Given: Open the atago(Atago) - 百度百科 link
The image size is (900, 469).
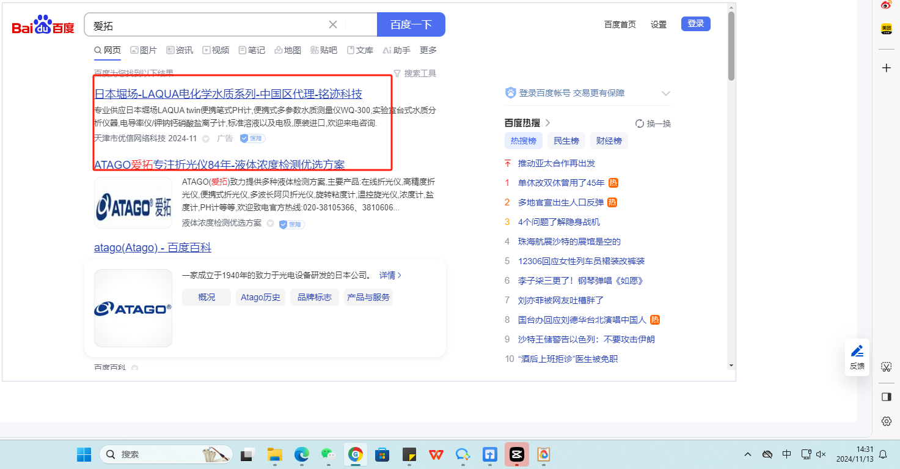Looking at the screenshot, I should tap(153, 248).
